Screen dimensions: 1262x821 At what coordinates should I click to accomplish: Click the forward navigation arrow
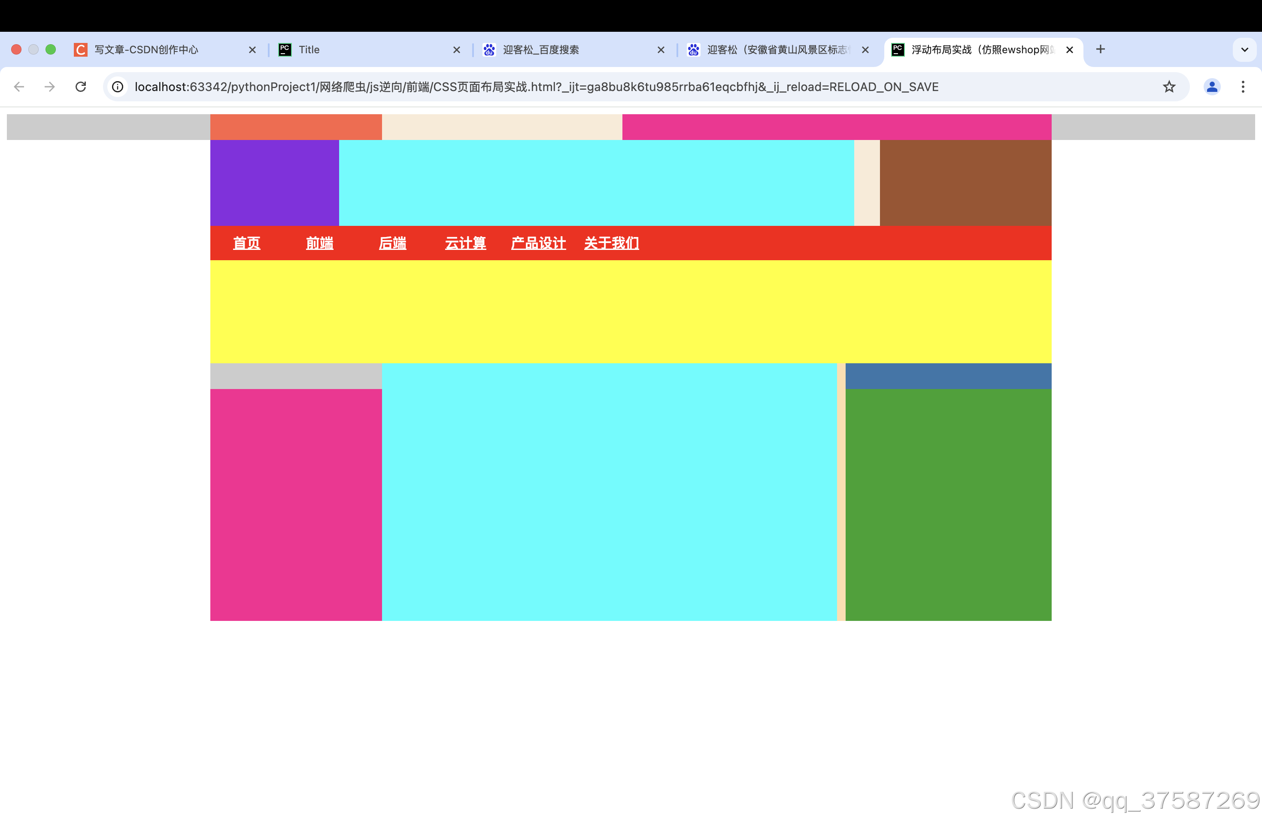pyautogui.click(x=50, y=86)
